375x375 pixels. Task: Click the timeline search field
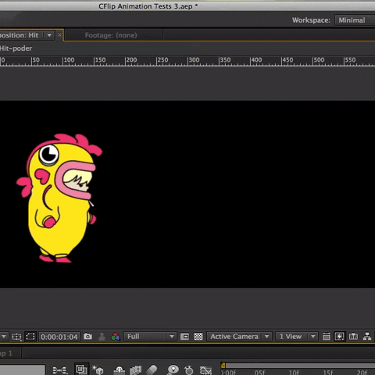click(23, 370)
